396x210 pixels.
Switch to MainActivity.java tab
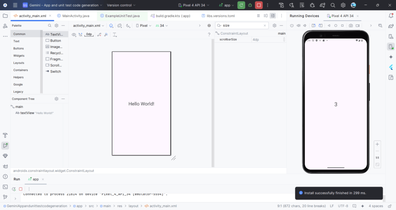73,15
